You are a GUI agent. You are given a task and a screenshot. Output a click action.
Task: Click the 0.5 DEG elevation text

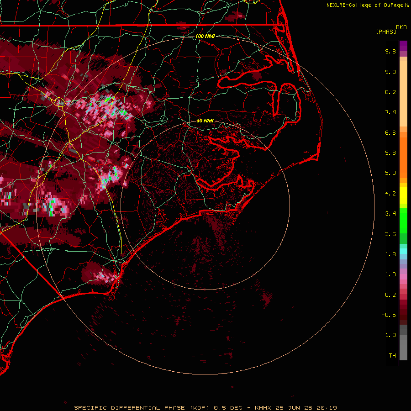[228, 408]
